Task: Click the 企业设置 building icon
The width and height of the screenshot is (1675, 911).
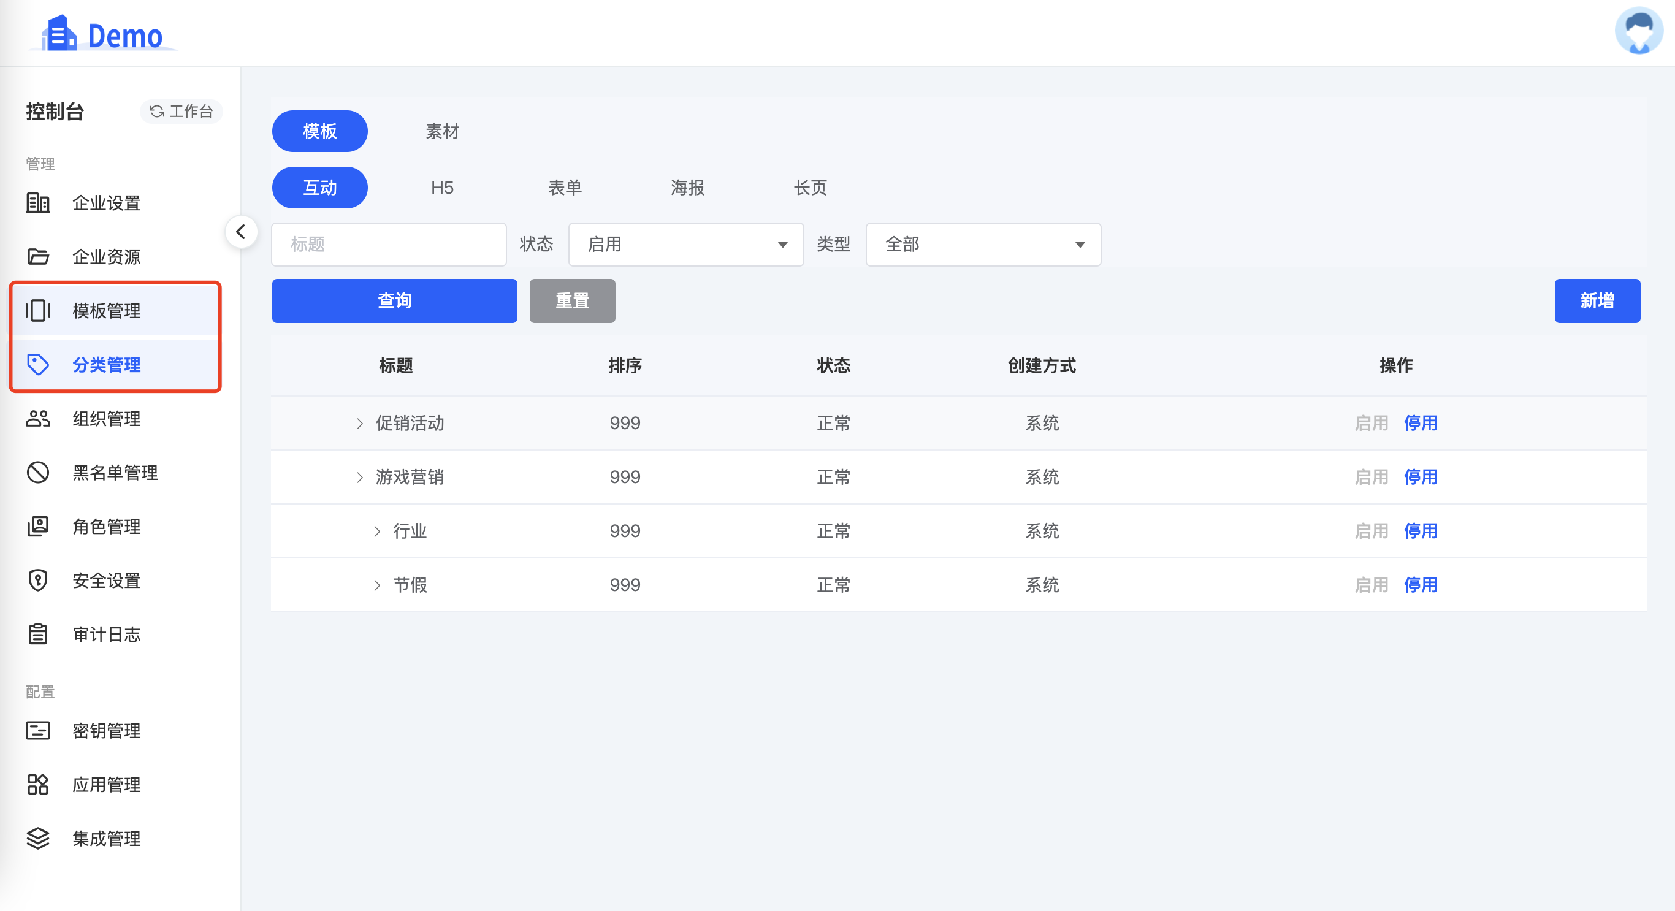Action: [38, 203]
